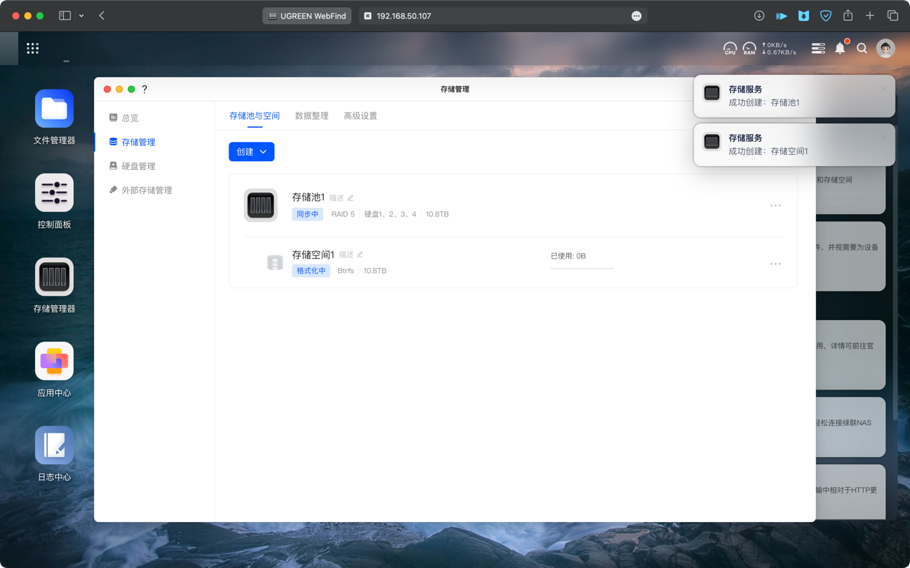Open 日志中心 desktop icon
910x568 pixels.
point(54,446)
